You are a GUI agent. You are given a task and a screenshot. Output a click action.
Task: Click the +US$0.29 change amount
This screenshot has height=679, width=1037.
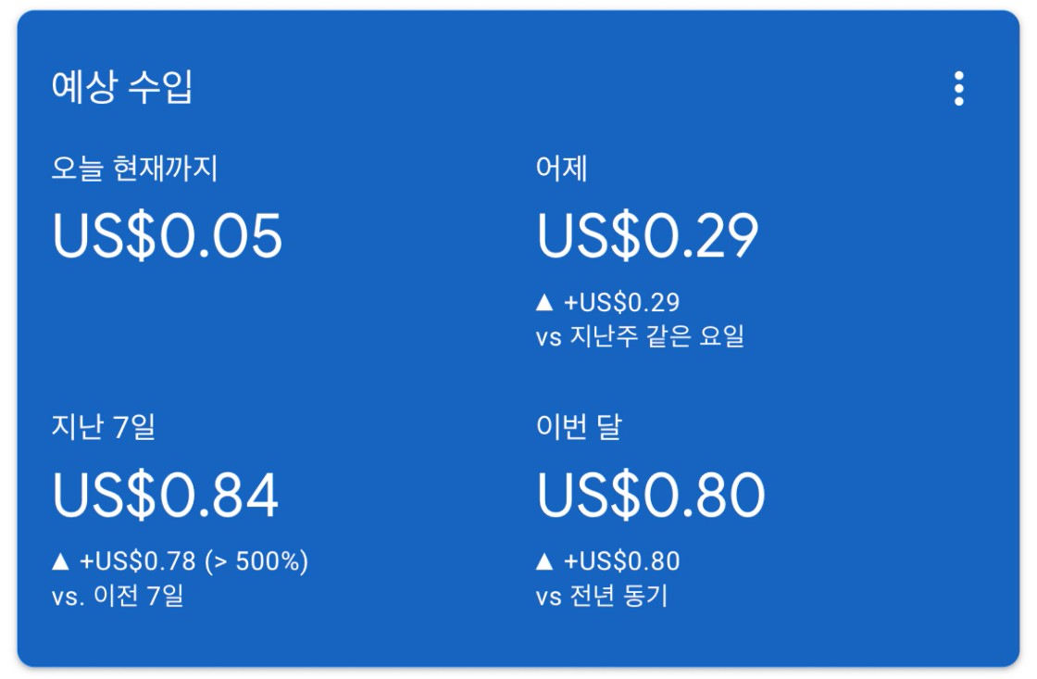[622, 302]
